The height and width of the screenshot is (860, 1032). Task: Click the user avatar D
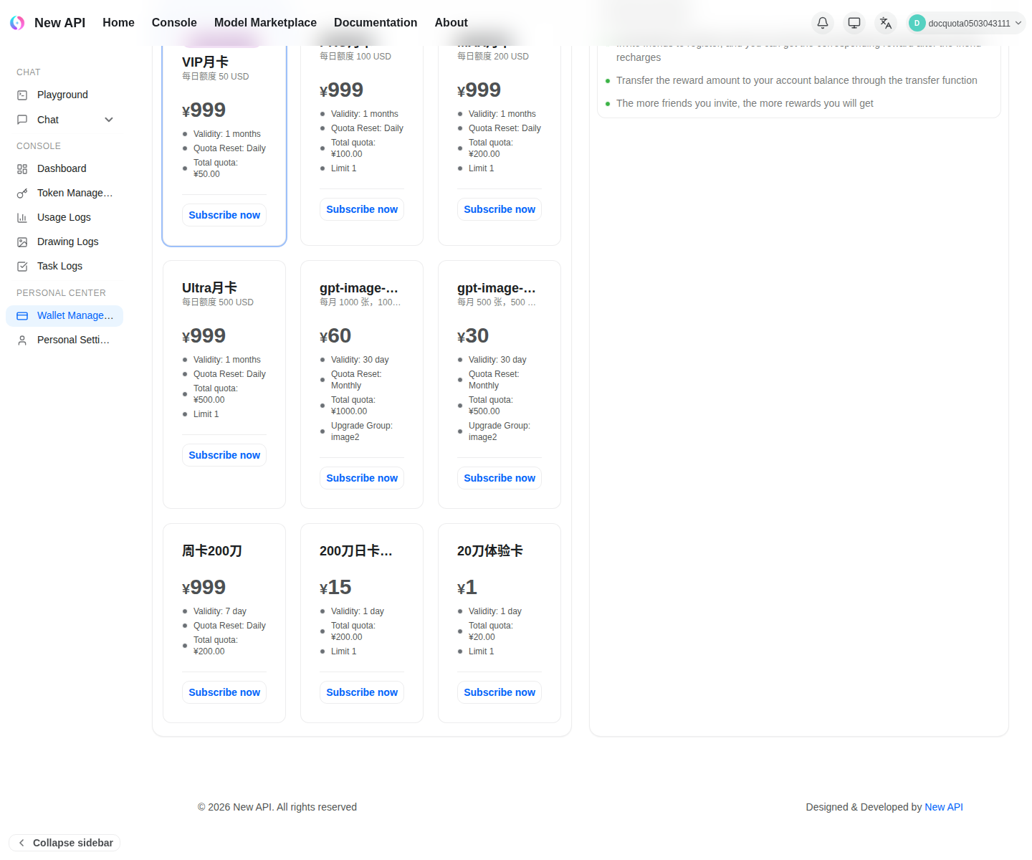[x=917, y=23]
